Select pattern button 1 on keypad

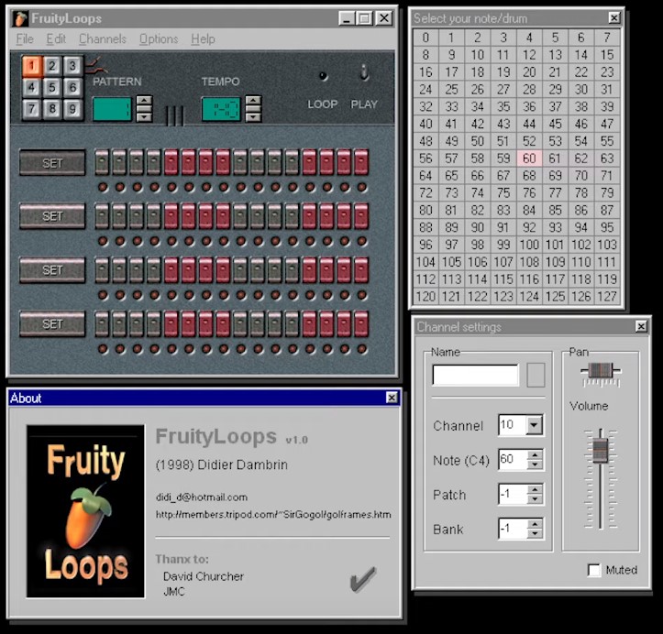click(x=32, y=66)
